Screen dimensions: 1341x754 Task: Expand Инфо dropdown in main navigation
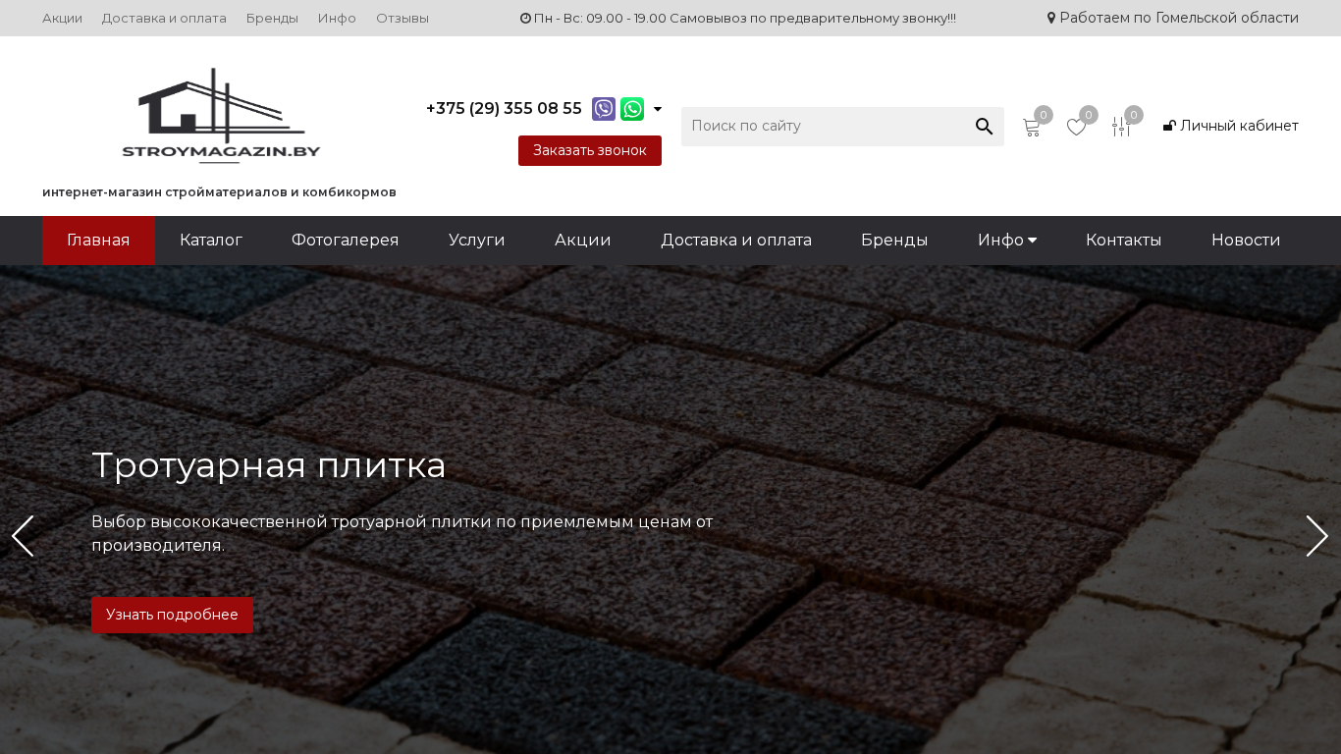(x=1007, y=241)
